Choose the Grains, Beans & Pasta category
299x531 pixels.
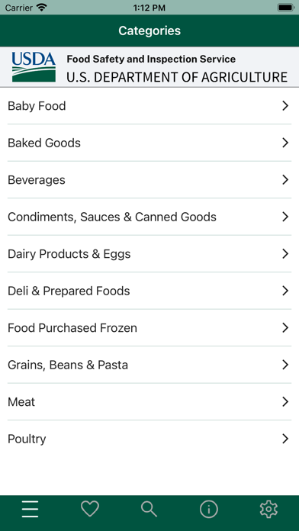(149, 365)
